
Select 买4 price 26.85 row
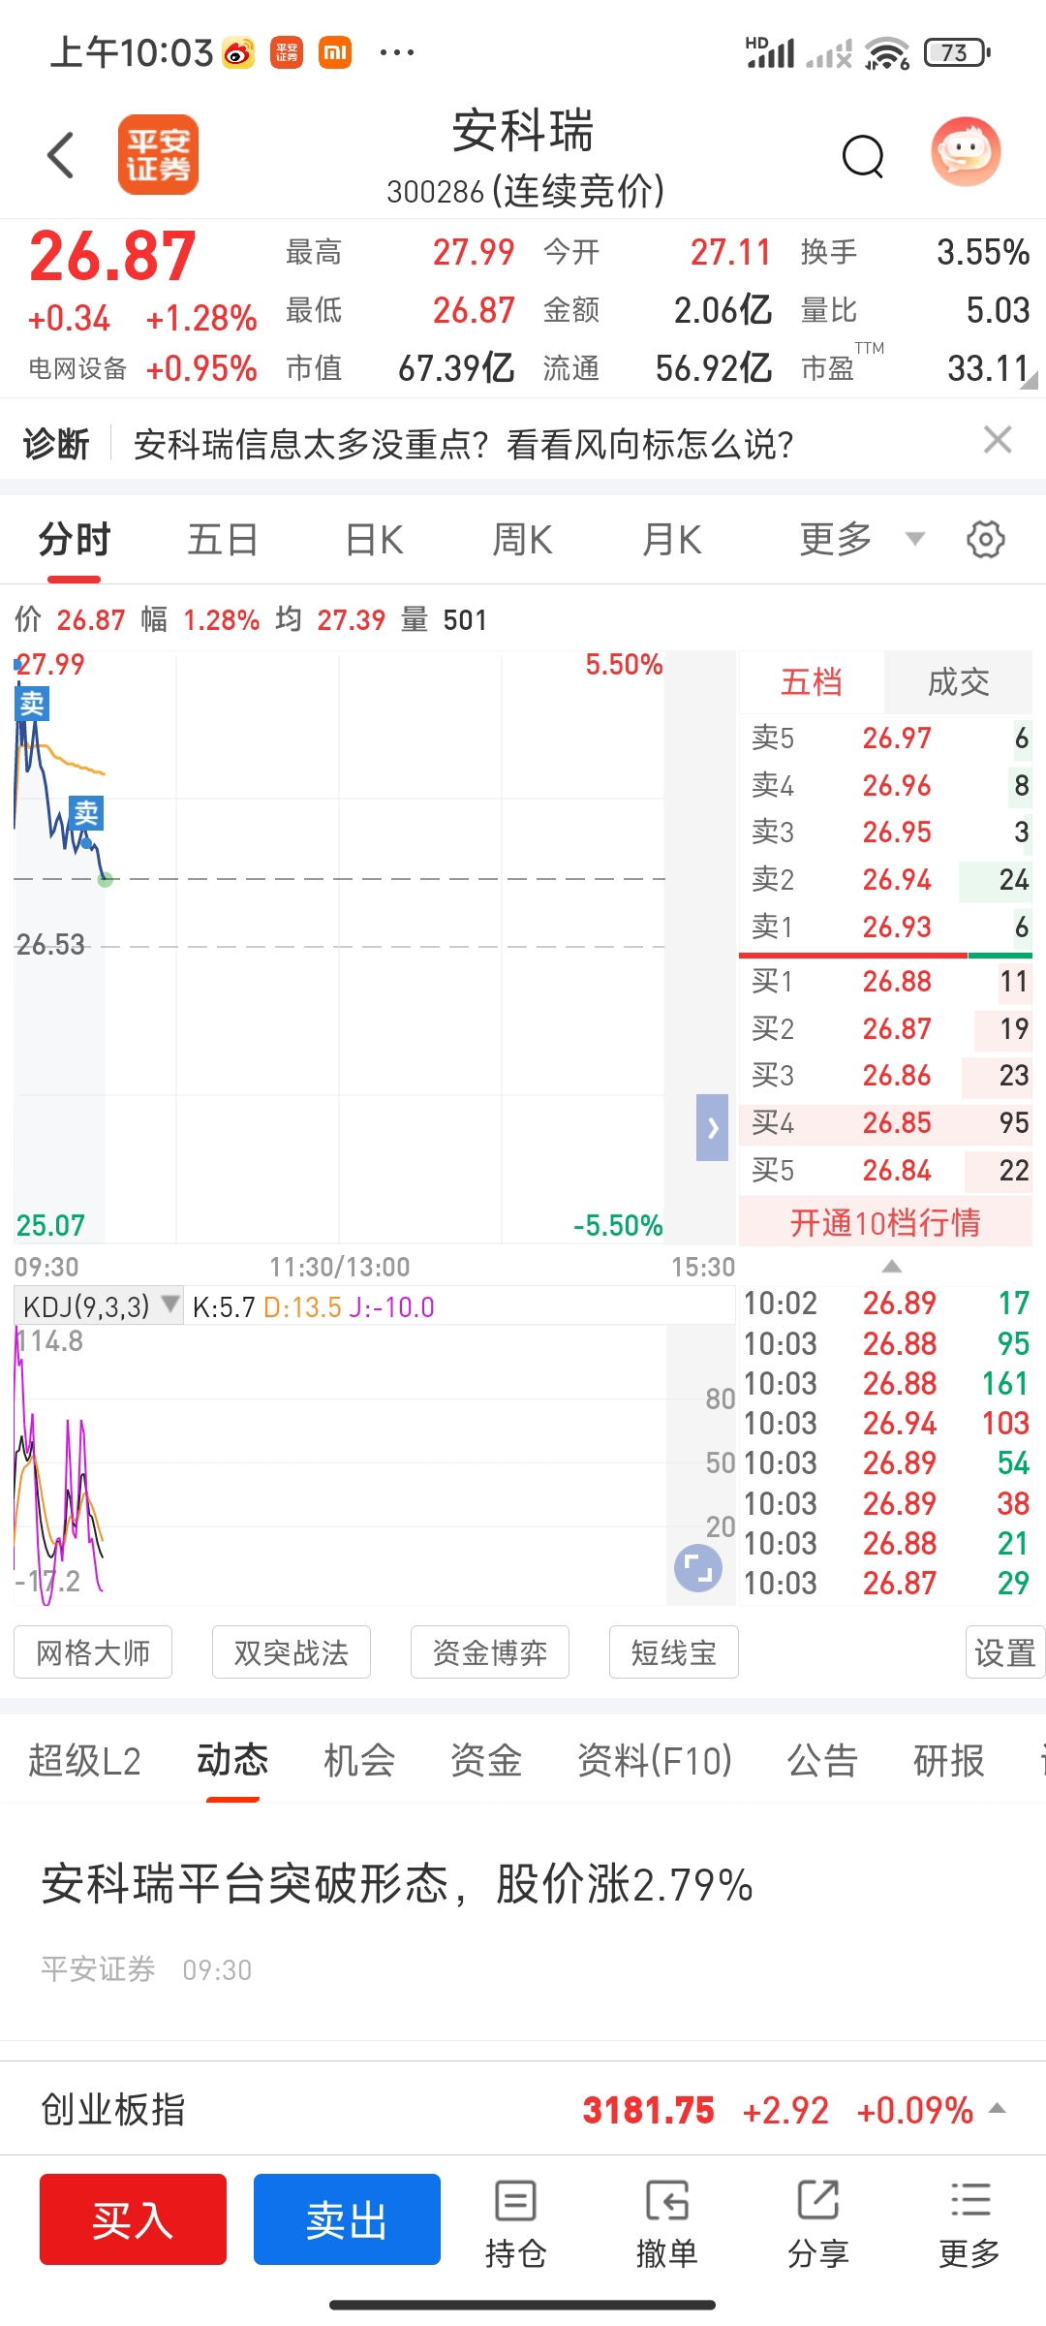click(886, 1122)
